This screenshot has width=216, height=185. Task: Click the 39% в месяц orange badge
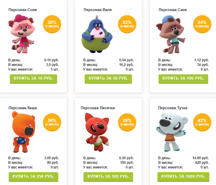127,122
